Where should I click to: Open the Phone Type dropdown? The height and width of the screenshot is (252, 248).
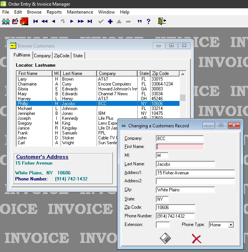(231, 225)
